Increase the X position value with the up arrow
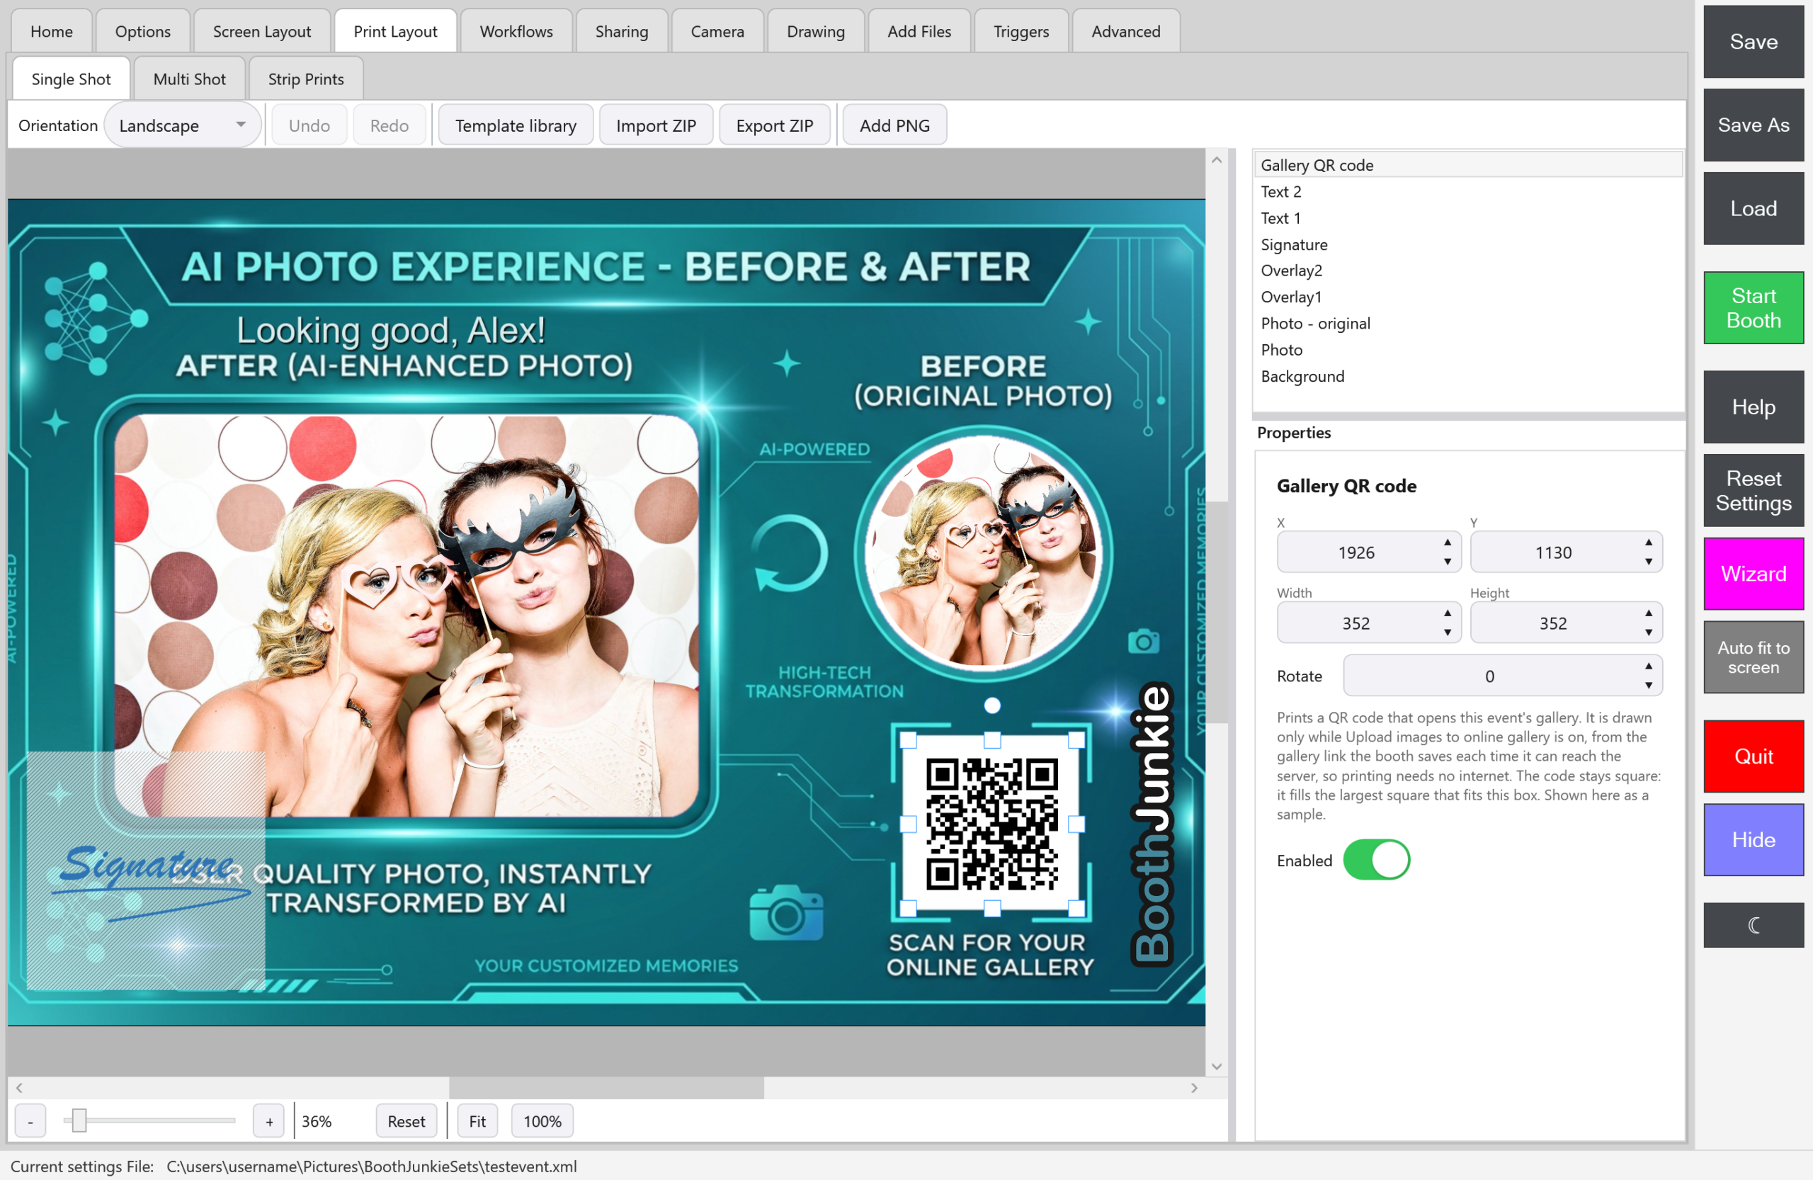The width and height of the screenshot is (1813, 1180). [1447, 543]
